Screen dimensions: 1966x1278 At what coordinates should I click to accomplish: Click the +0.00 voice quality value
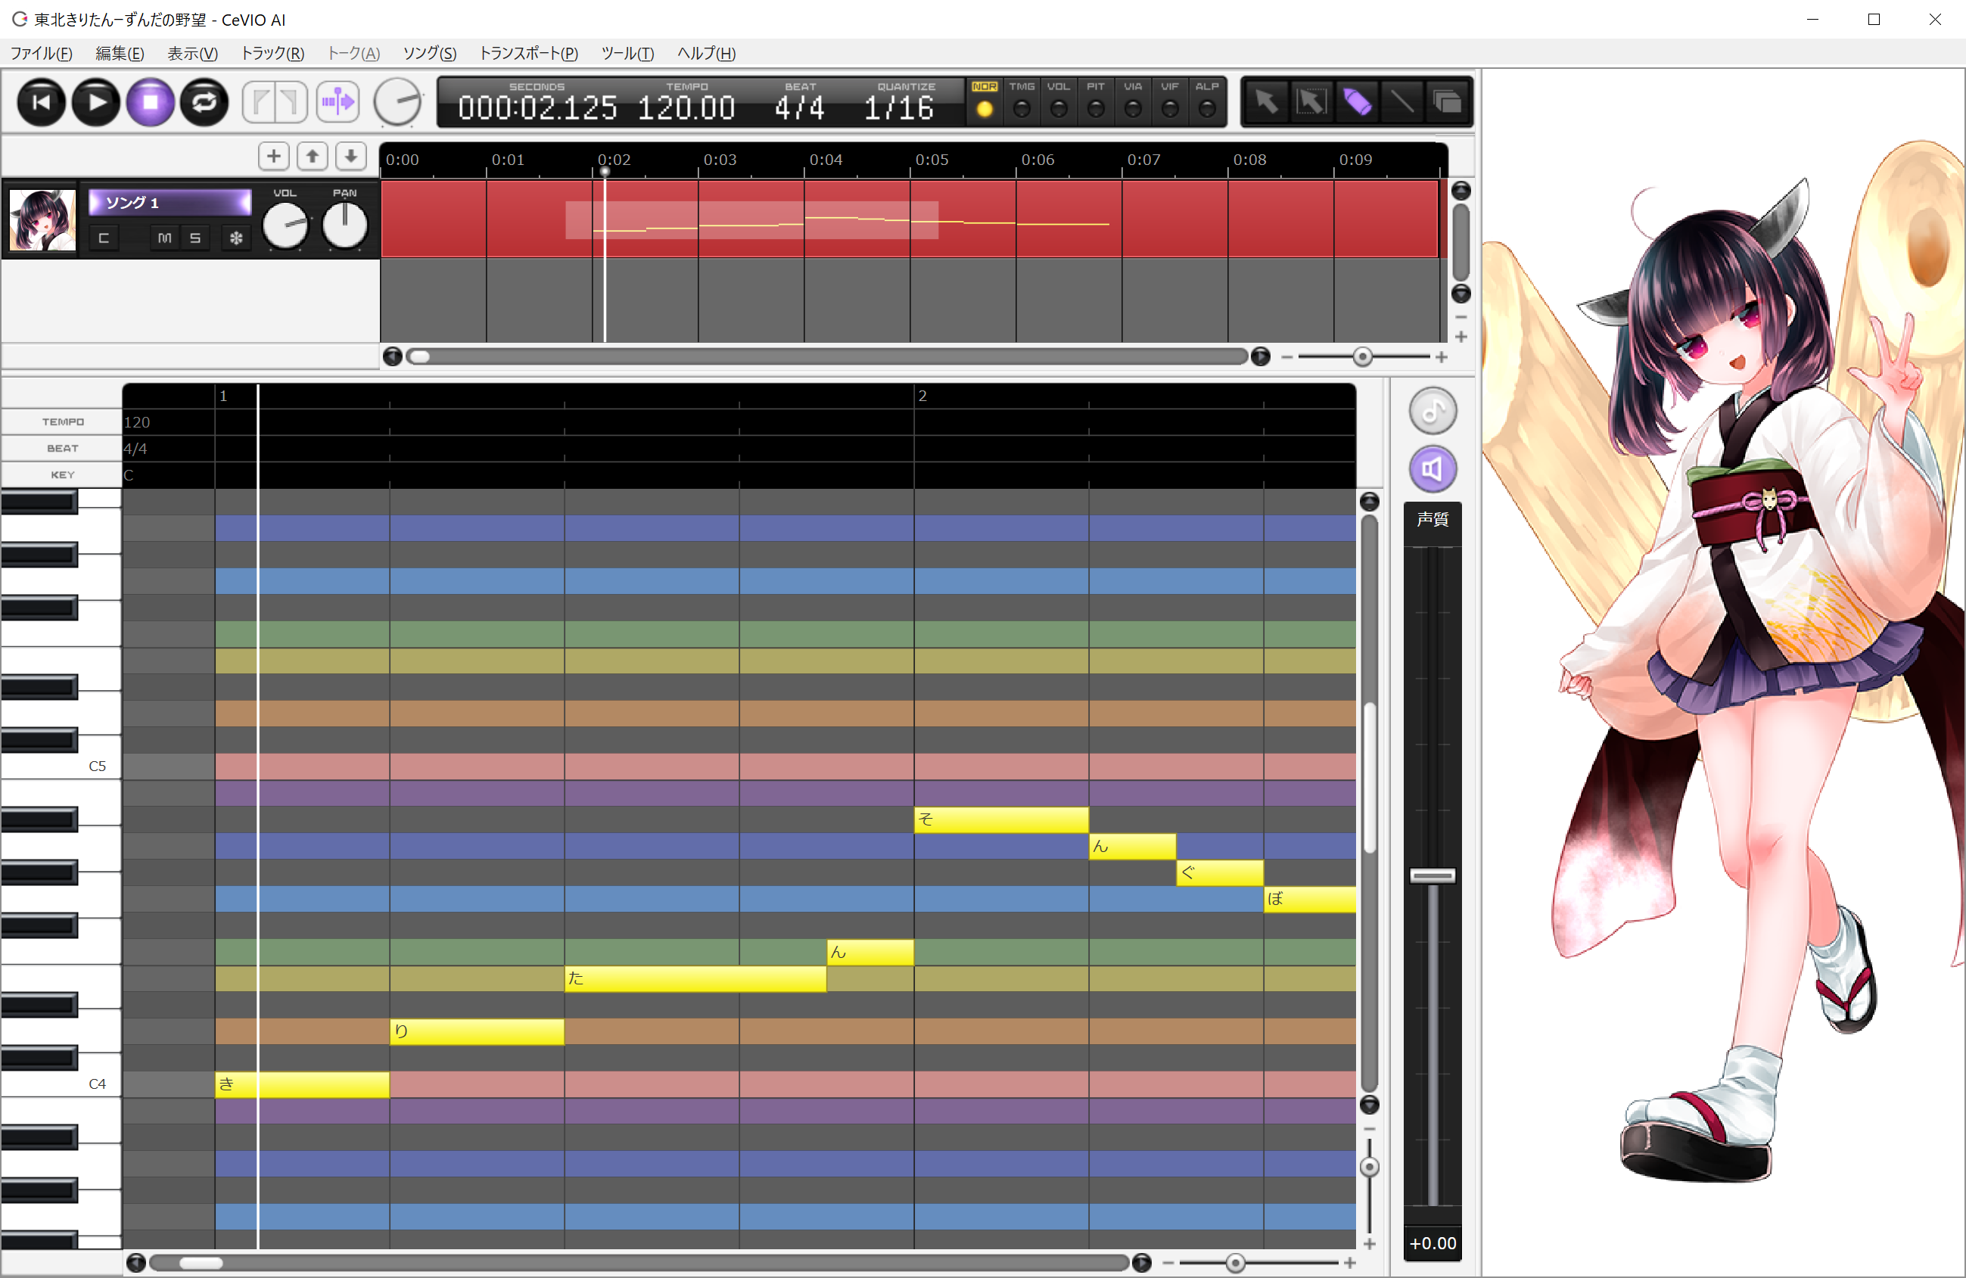click(x=1433, y=1243)
